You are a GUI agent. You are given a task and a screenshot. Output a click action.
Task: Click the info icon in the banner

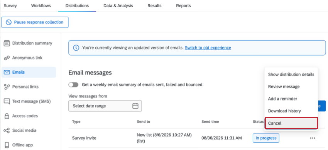tap(76, 48)
